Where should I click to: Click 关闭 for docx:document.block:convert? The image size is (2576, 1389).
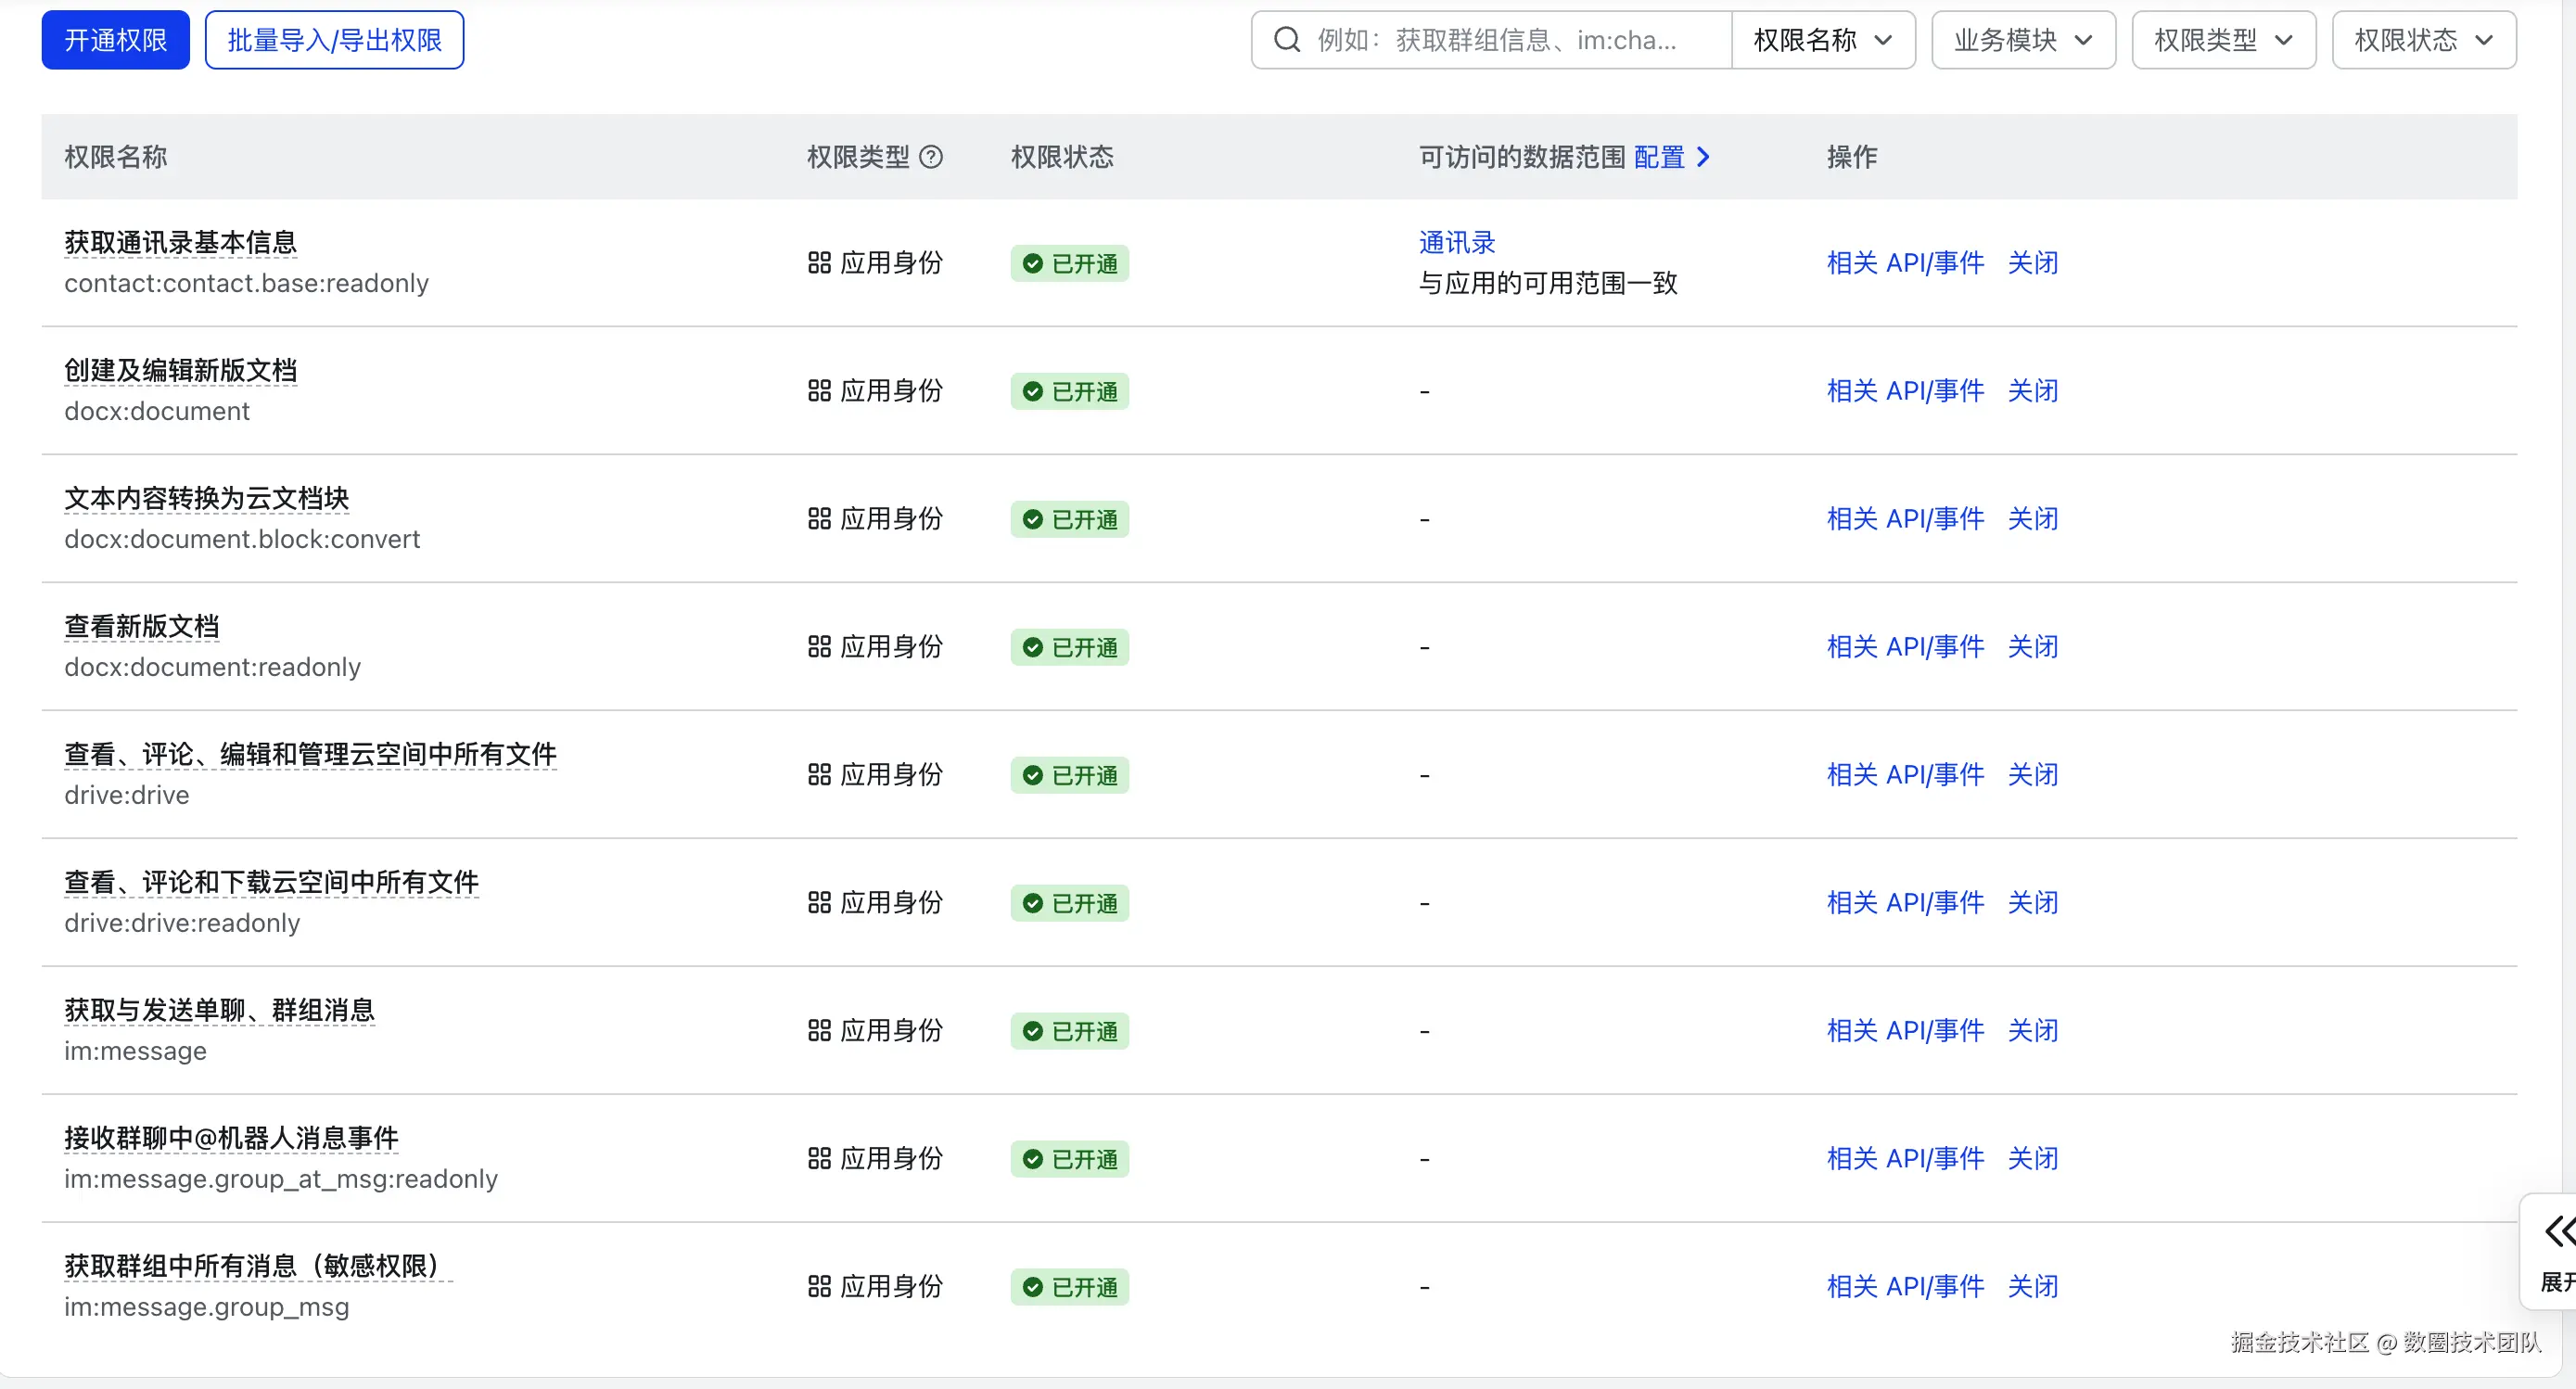(2032, 519)
